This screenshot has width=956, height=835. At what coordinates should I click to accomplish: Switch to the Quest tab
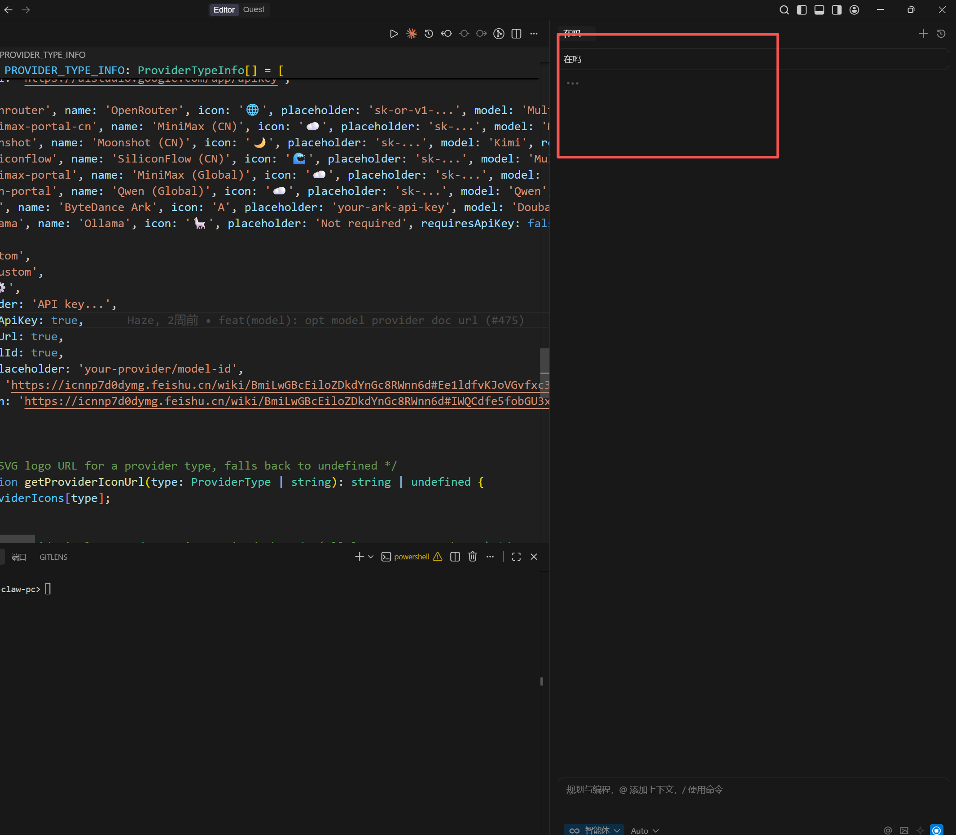coord(254,10)
